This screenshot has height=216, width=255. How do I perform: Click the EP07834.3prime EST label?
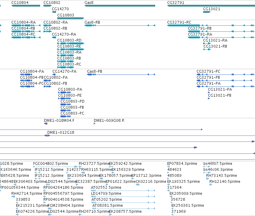coord(182,164)
